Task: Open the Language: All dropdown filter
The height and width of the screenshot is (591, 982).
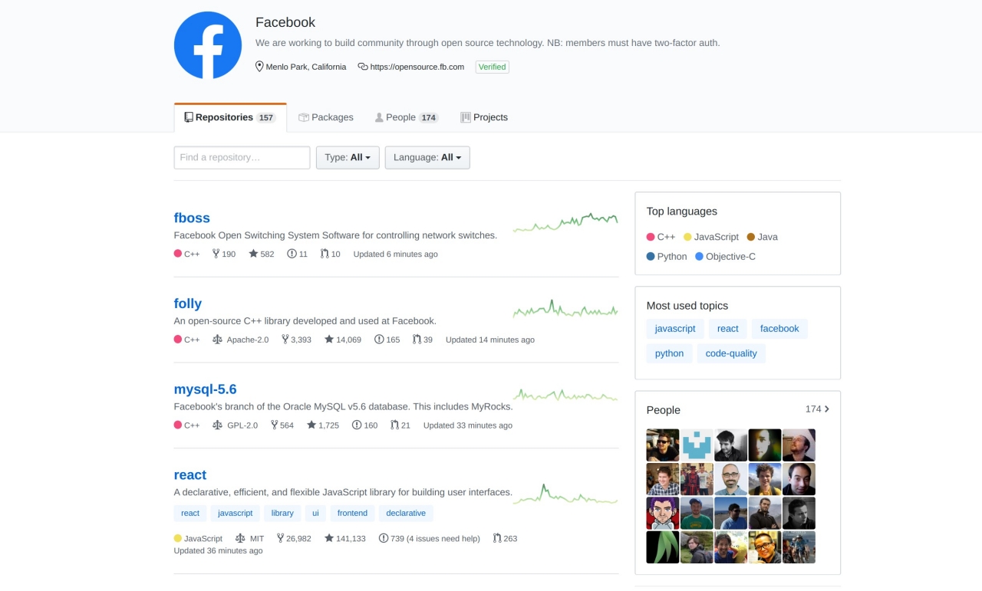Action: 427,157
